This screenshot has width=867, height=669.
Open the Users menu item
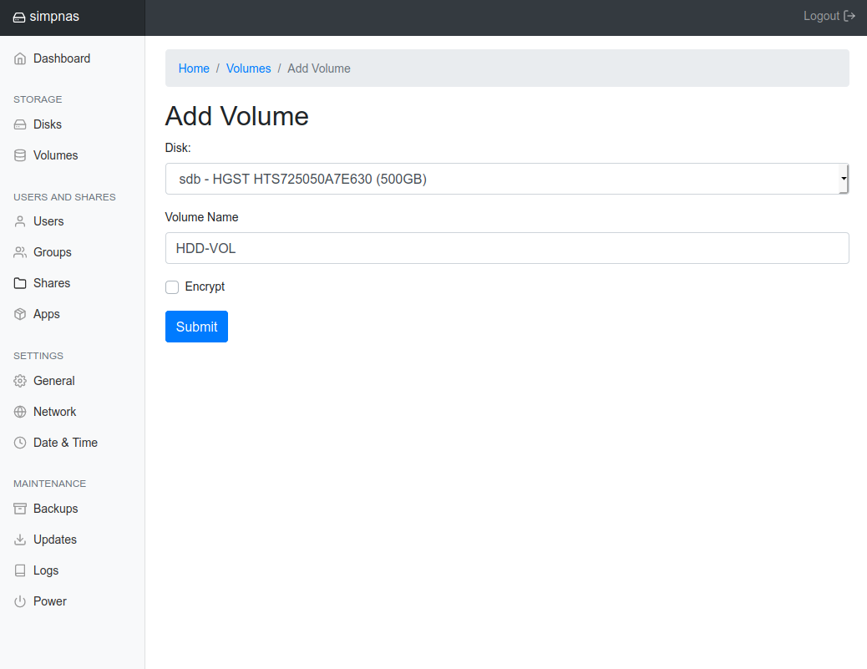pos(48,221)
